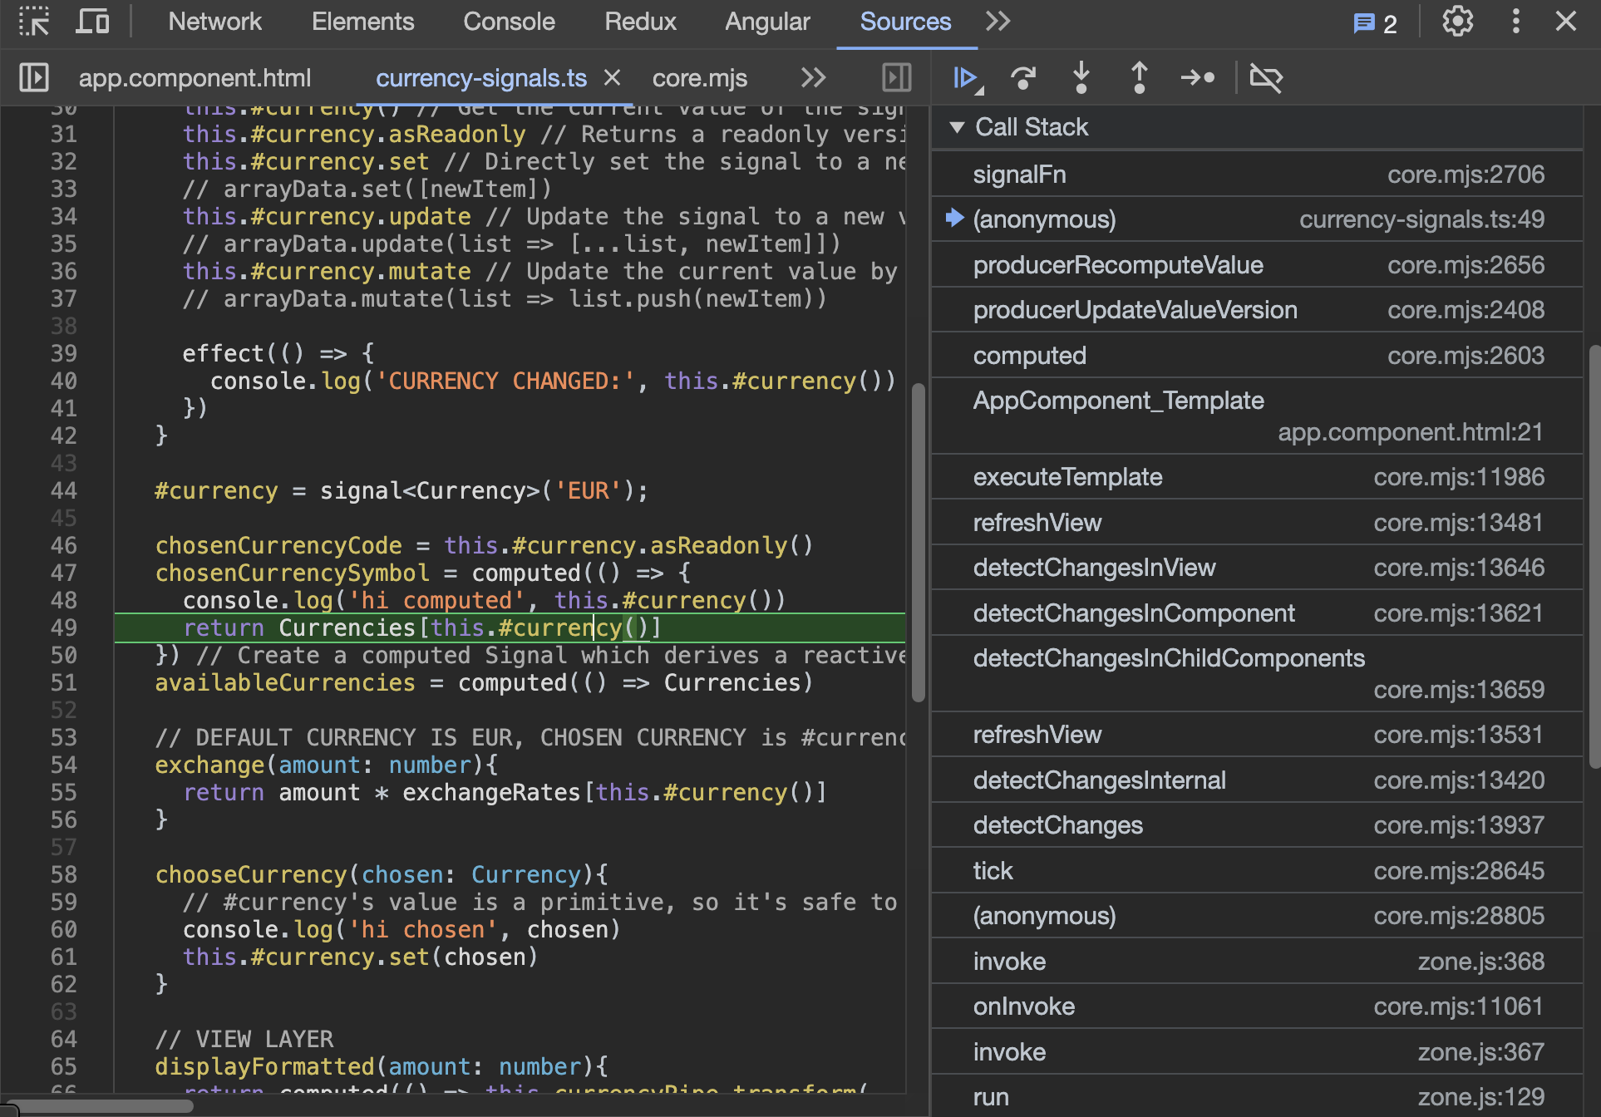Screen dimensions: 1601x1117
Task: Open the app.component.html file tab
Action: coord(195,78)
